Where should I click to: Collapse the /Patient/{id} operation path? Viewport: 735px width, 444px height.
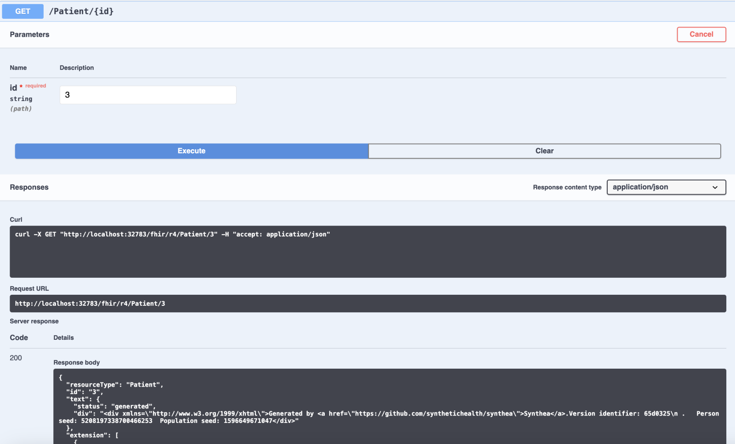point(81,11)
